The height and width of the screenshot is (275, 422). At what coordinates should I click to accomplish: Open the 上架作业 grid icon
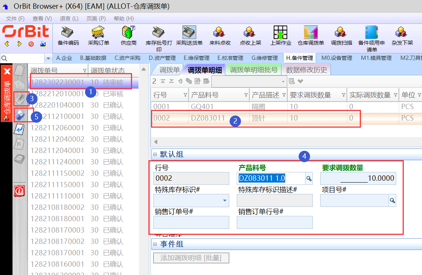[x=280, y=32]
